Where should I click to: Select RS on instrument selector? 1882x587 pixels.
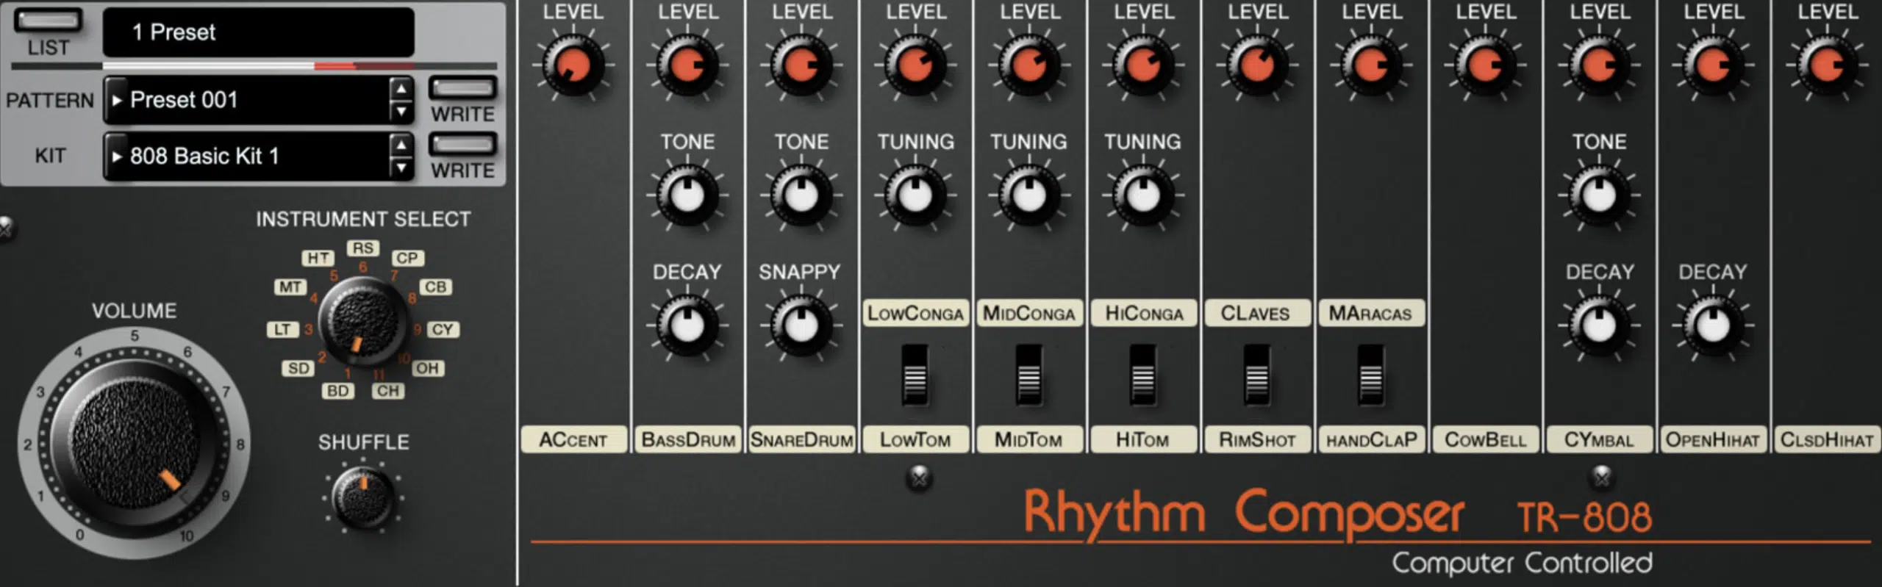[x=362, y=248]
